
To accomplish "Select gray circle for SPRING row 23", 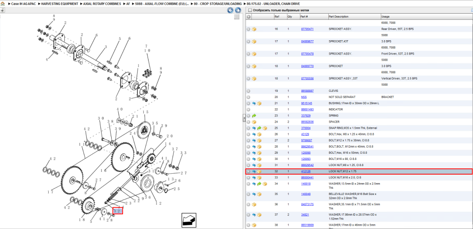I will [x=249, y=116].
